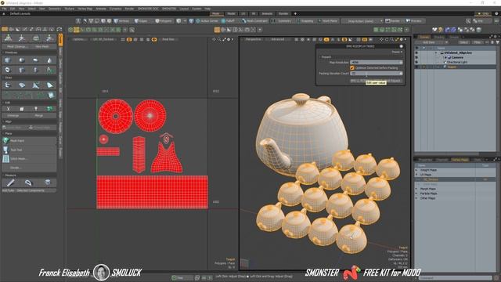The image size is (501, 282).
Task: Click the Tack Tool icon
Action: click(x=5, y=150)
